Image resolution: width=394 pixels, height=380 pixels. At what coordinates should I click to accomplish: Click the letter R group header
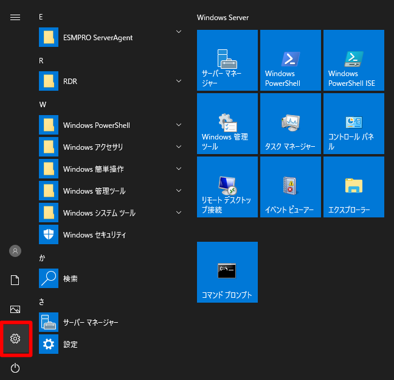pos(41,61)
